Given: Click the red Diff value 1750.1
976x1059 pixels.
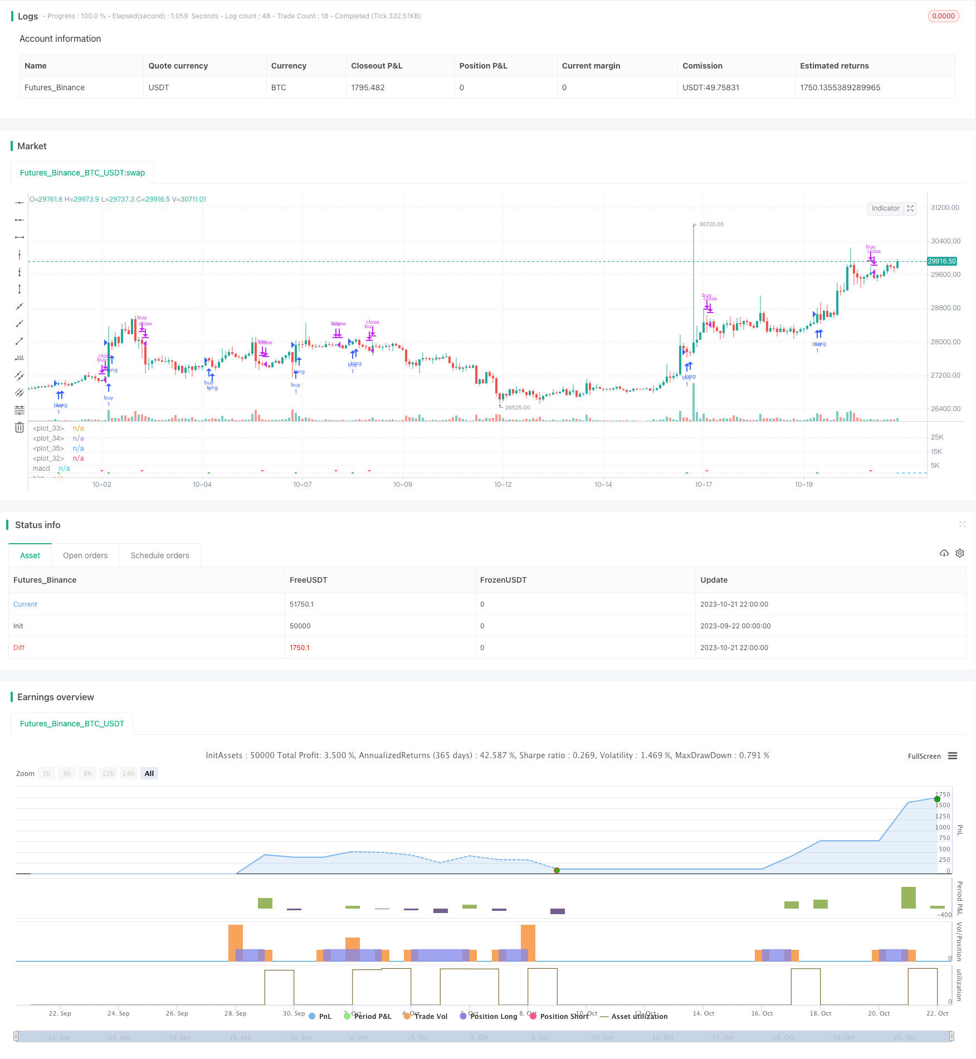Looking at the screenshot, I should tap(299, 647).
